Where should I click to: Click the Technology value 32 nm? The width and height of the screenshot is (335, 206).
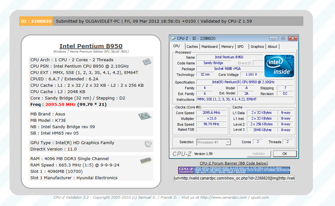click(x=205, y=74)
